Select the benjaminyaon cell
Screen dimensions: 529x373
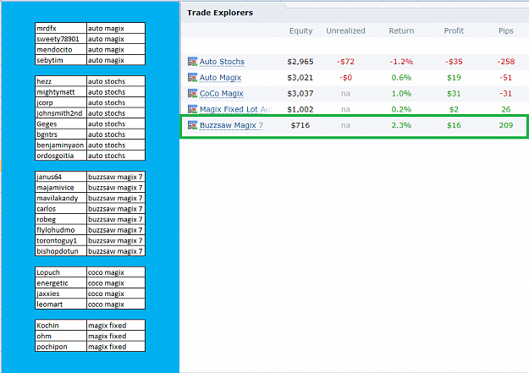(61, 145)
